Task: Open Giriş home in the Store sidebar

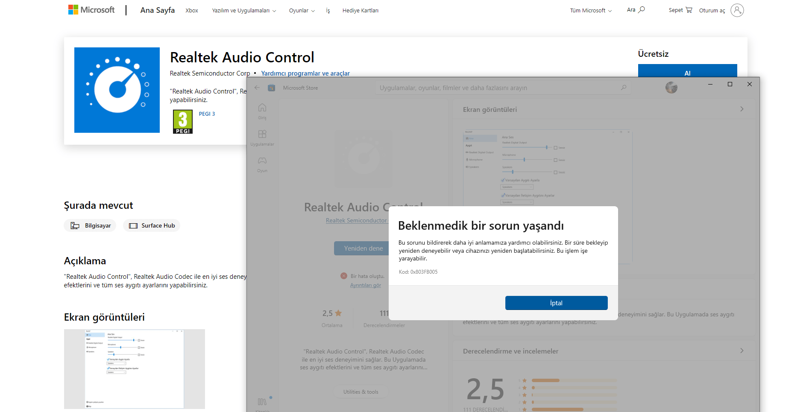Action: coord(262,111)
